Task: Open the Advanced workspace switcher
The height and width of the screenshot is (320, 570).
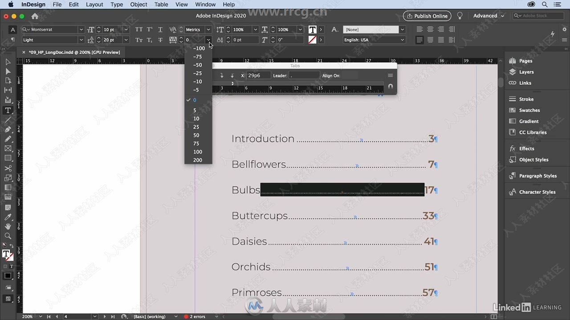Action: pyautogui.click(x=489, y=16)
